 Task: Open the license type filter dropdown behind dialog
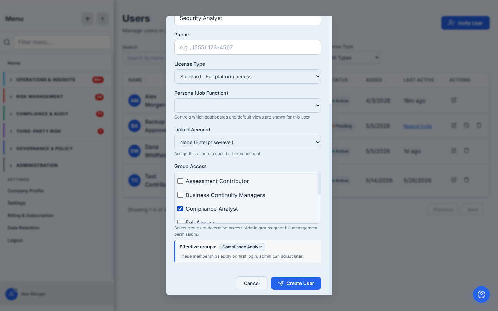click(x=356, y=58)
